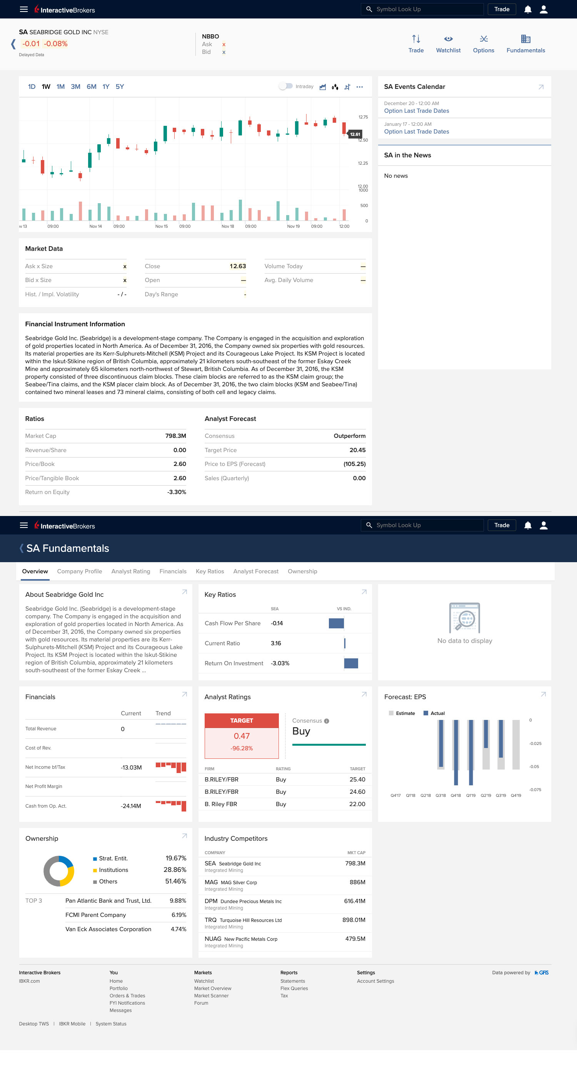Expand the Ownership card
Image resolution: width=577 pixels, height=1067 pixels.
click(184, 836)
